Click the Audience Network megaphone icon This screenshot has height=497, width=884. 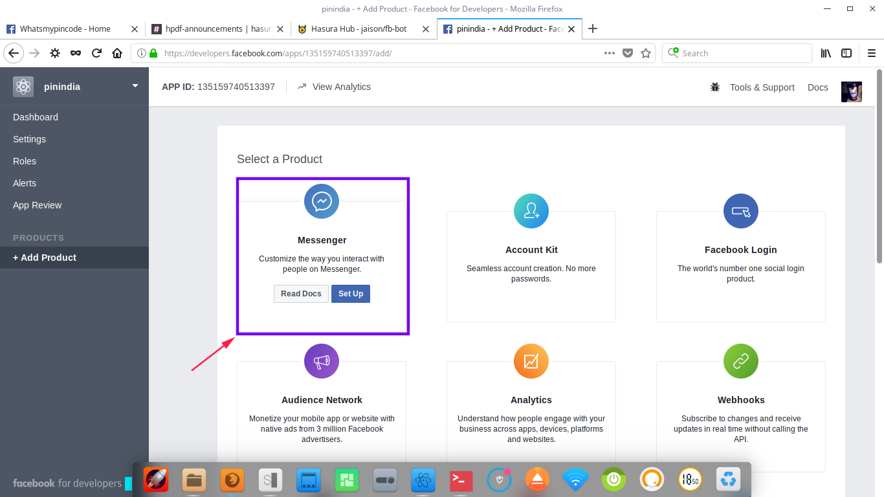pos(322,361)
